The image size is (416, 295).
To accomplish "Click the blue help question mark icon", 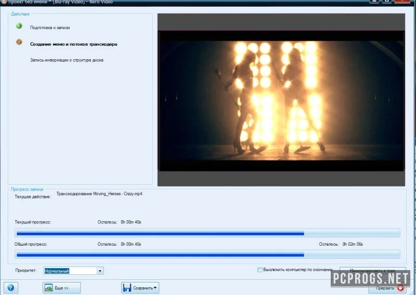I will click(11, 288).
